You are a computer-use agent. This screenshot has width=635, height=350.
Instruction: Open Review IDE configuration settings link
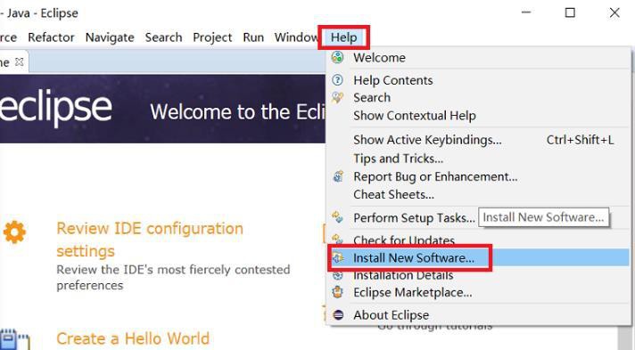click(150, 240)
